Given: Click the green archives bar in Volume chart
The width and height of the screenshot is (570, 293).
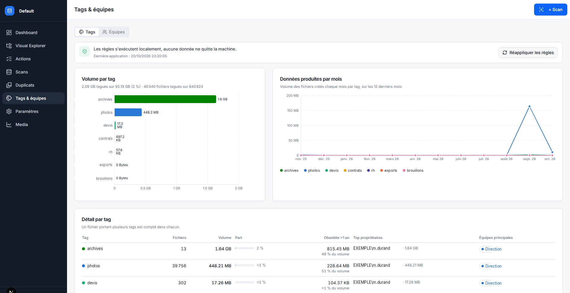Looking at the screenshot, I should click(165, 99).
